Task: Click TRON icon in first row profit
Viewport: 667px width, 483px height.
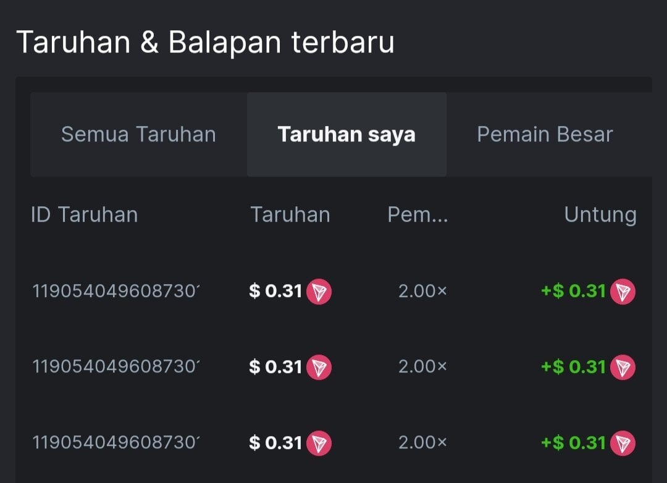Action: click(622, 292)
